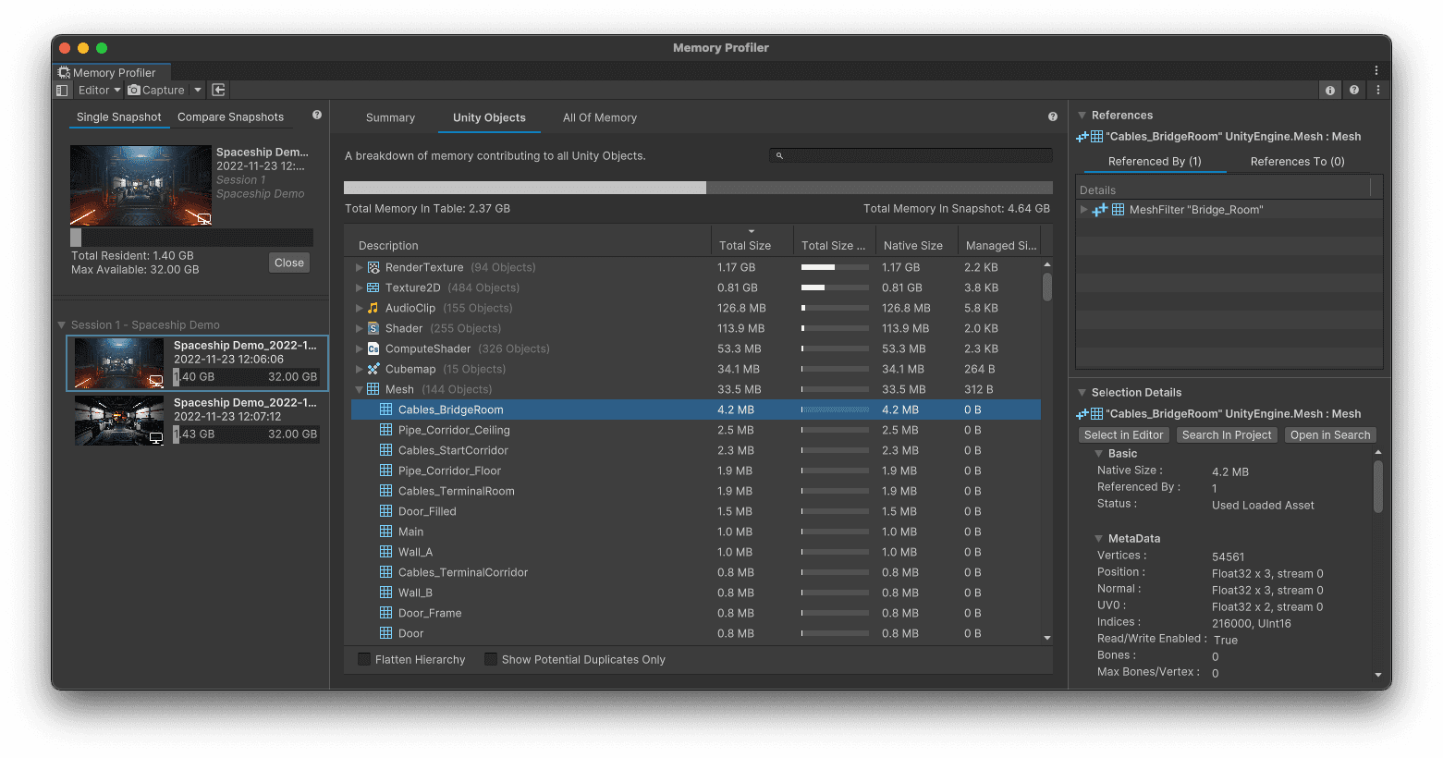Select the 12:07:12 snapshot thumbnail

click(x=119, y=421)
